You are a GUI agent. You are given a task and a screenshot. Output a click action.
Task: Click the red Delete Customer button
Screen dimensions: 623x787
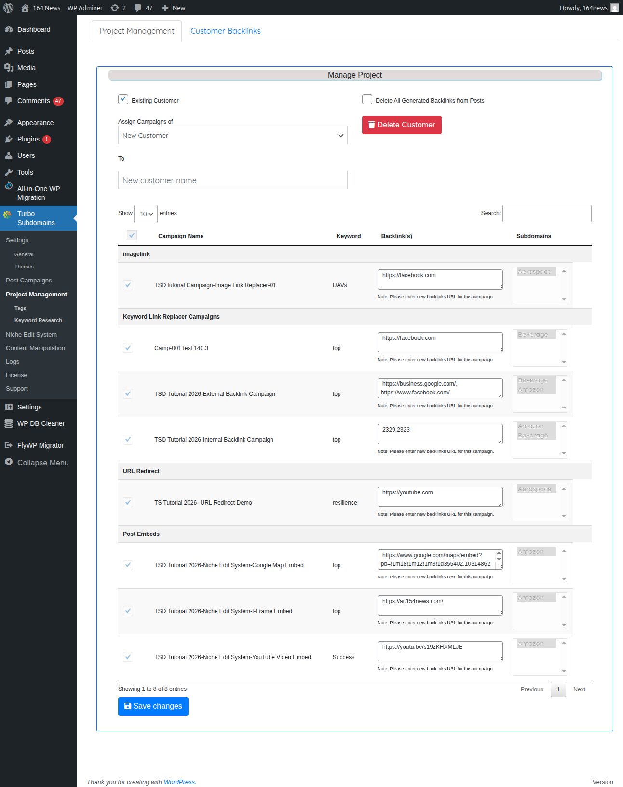click(401, 125)
